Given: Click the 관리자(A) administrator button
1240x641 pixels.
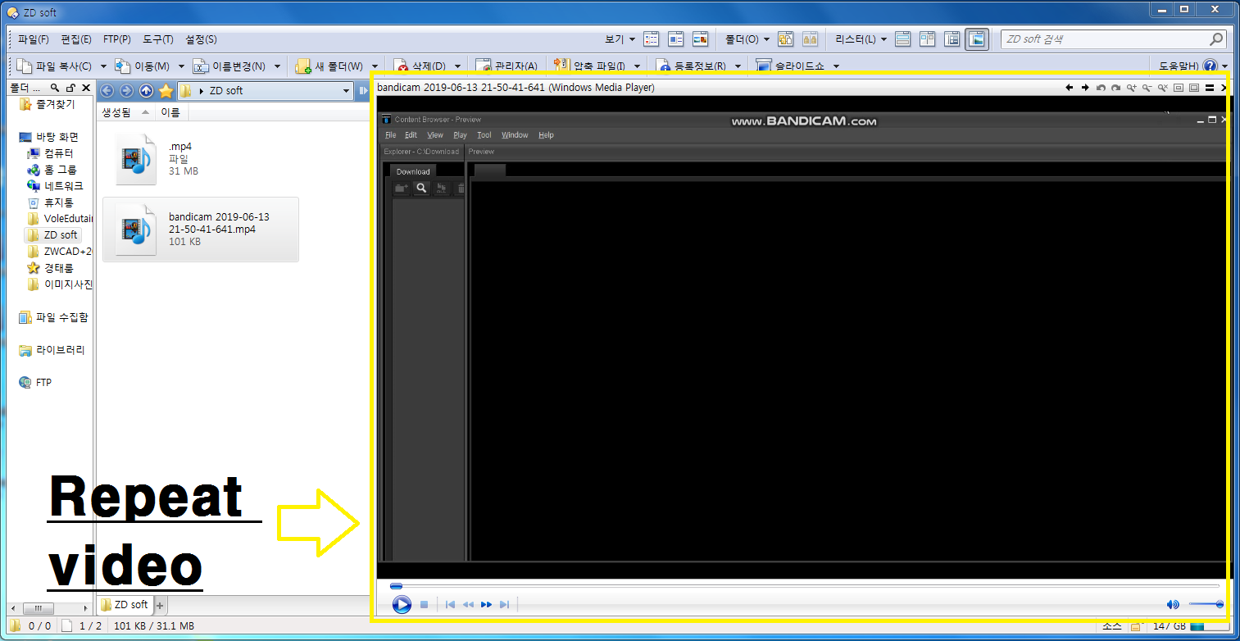Looking at the screenshot, I should click(506, 66).
